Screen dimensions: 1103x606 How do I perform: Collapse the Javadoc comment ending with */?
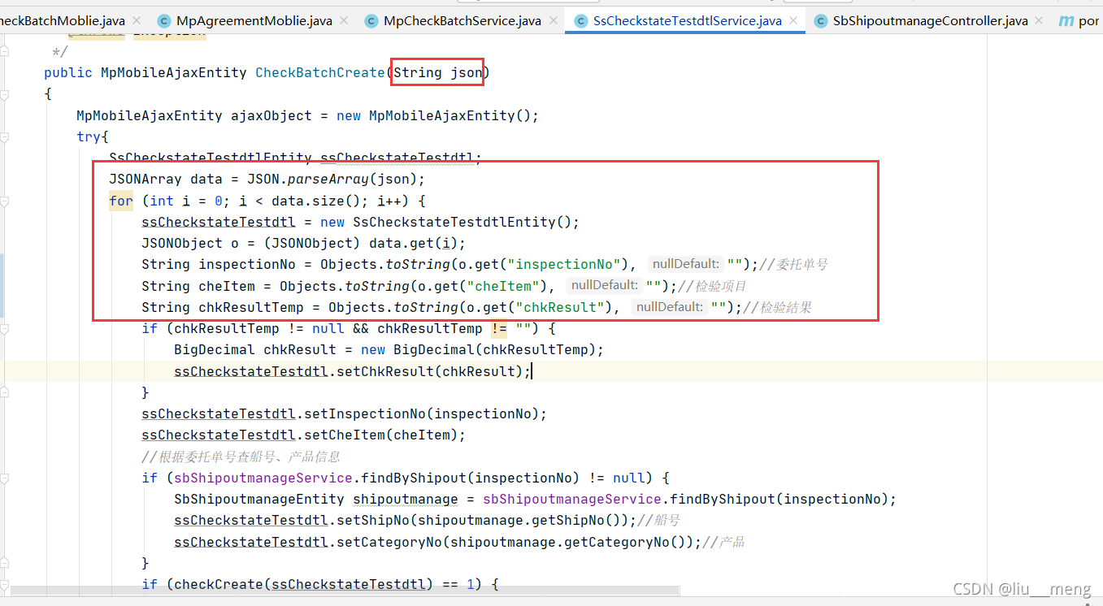[x=5, y=52]
